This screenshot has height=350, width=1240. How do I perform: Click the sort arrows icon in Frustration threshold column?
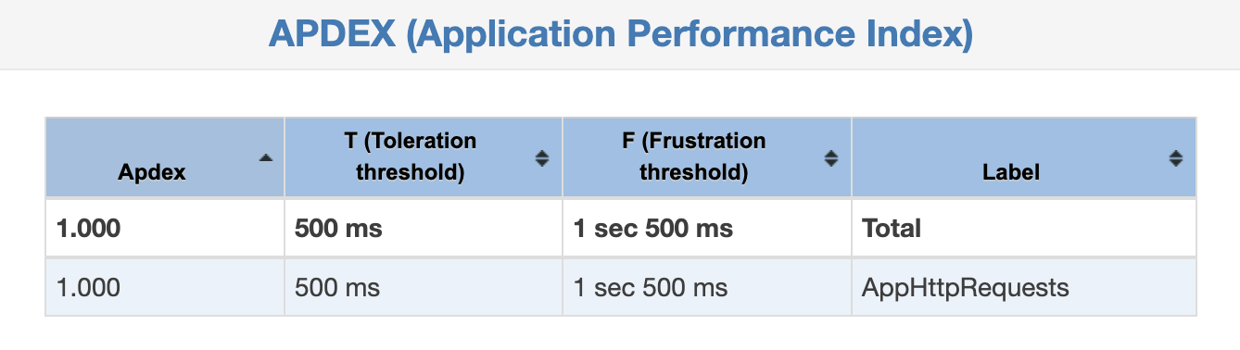point(831,158)
